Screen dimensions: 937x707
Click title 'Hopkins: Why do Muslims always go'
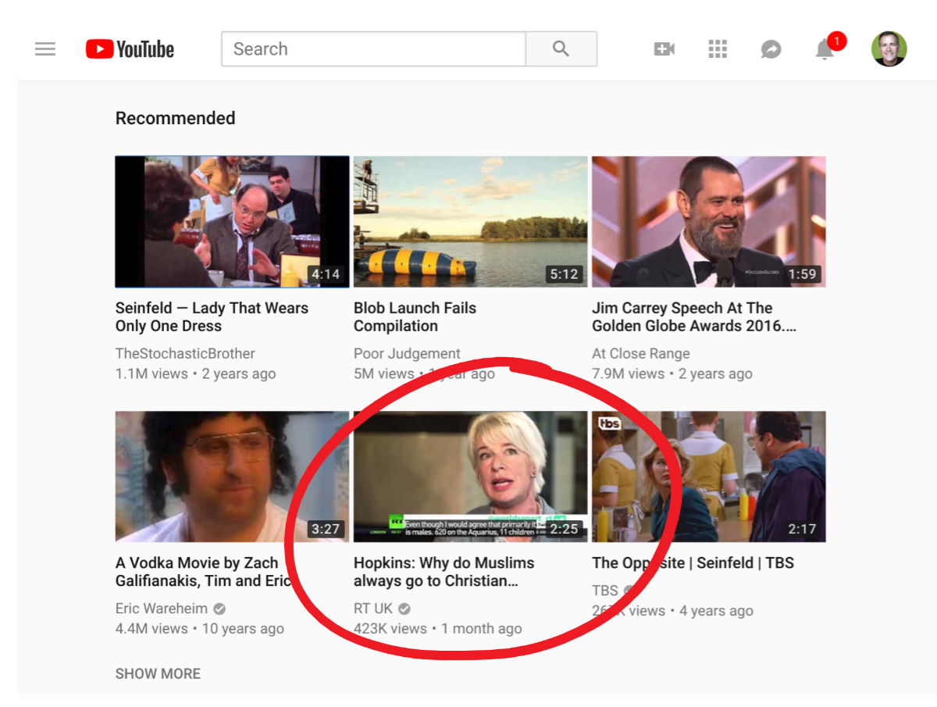(x=444, y=572)
